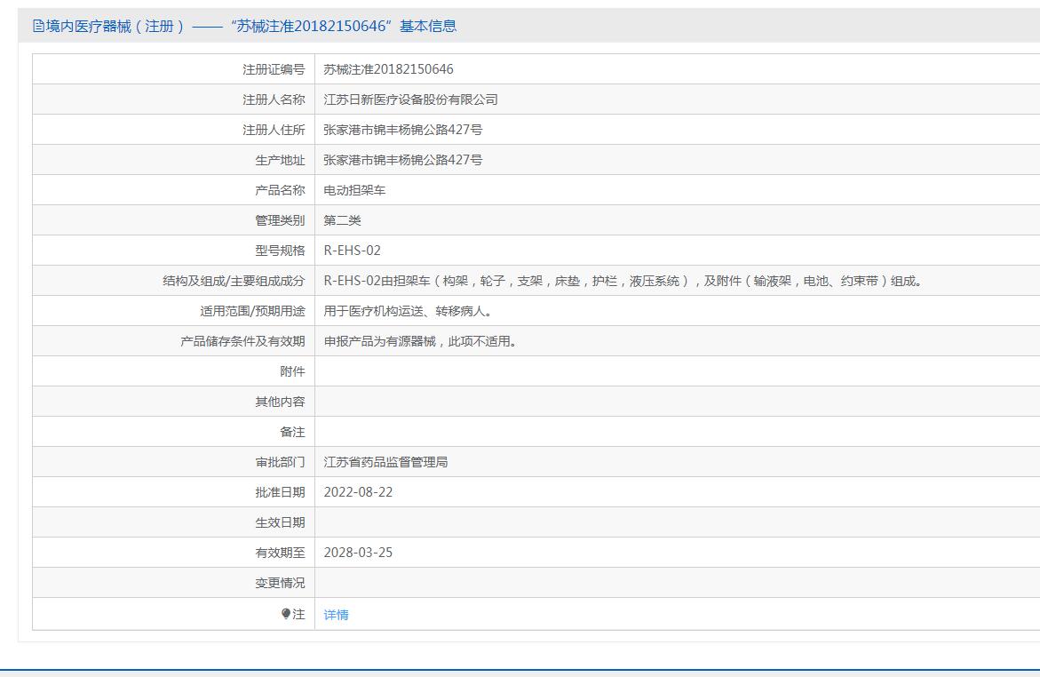Open the 详情 link in the 注 row

click(336, 615)
